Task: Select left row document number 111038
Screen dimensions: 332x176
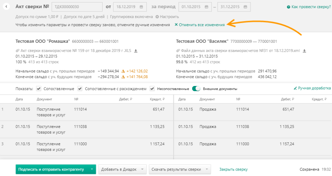Action: tap(80, 127)
